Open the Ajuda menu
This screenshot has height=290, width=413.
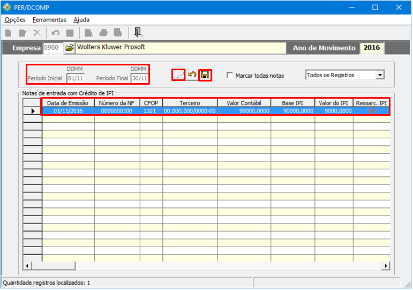point(81,19)
